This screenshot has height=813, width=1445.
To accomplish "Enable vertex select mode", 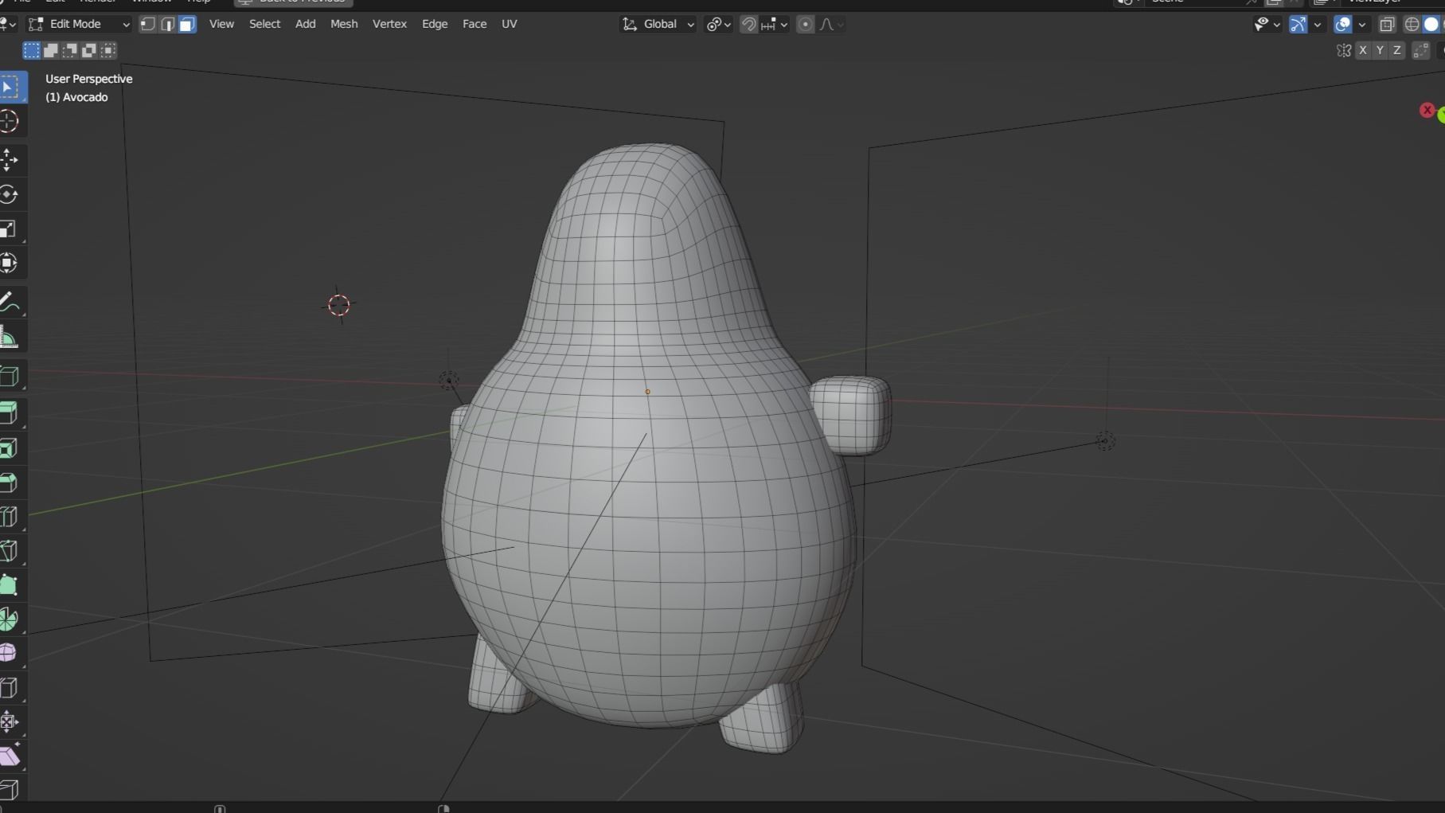I will pyautogui.click(x=148, y=24).
